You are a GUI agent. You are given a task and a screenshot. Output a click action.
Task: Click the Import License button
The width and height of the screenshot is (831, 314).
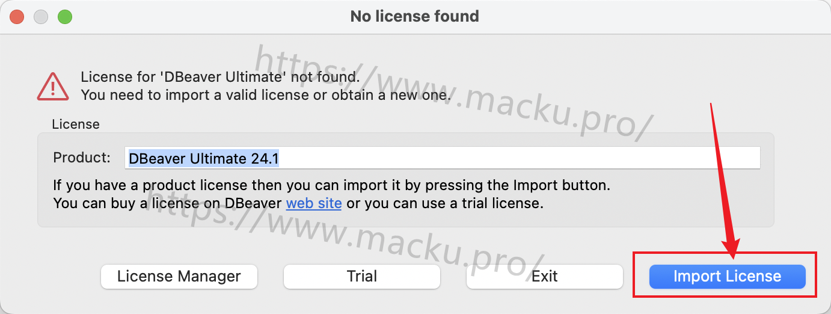(x=728, y=277)
